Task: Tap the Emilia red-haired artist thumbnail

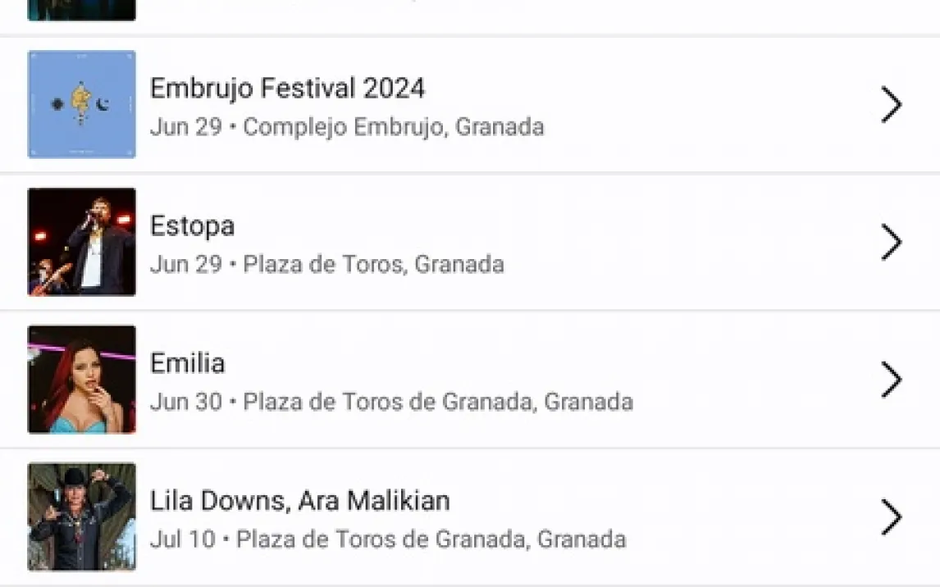Action: coord(82,380)
